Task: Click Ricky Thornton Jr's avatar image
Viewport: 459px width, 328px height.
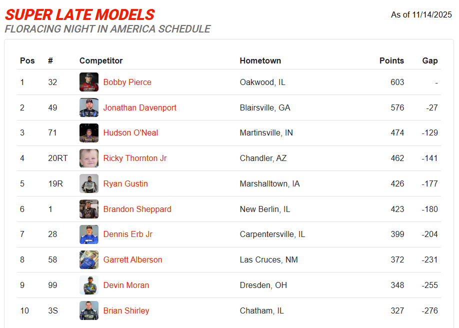Action: point(89,158)
